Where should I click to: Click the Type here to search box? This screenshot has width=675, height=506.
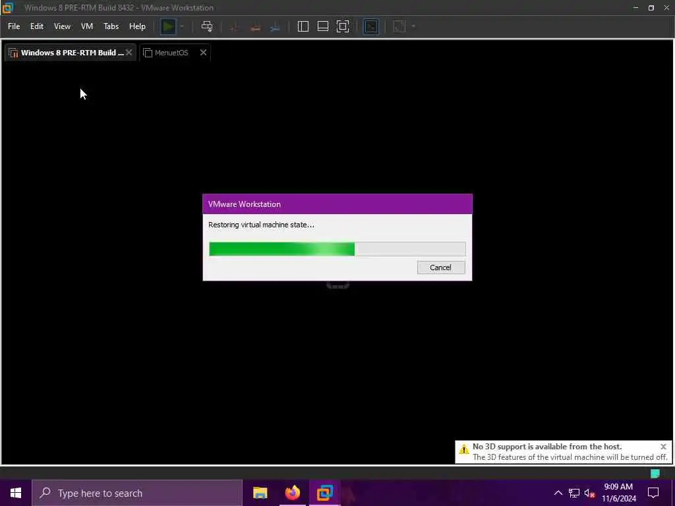click(x=137, y=493)
